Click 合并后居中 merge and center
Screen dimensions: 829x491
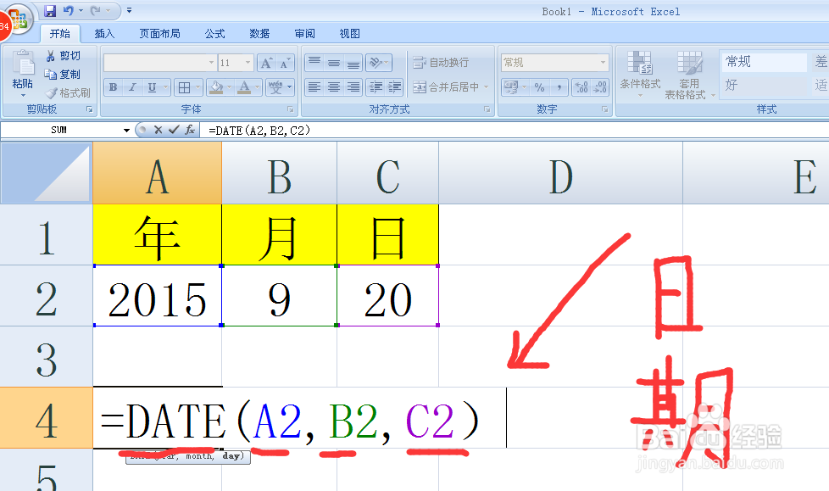coord(446,87)
